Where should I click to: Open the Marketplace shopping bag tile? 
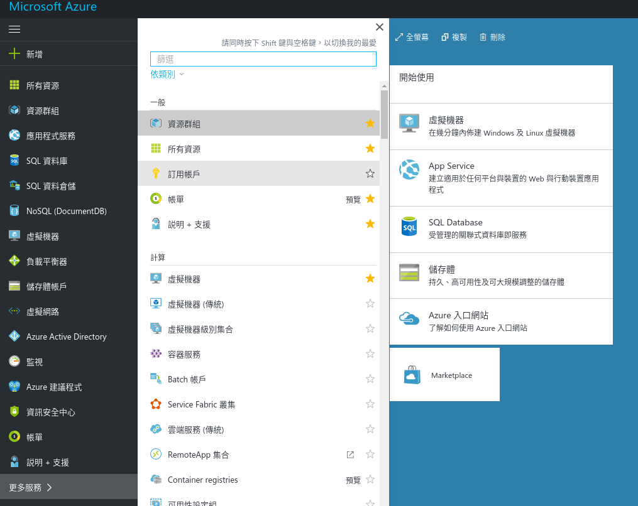(x=444, y=374)
